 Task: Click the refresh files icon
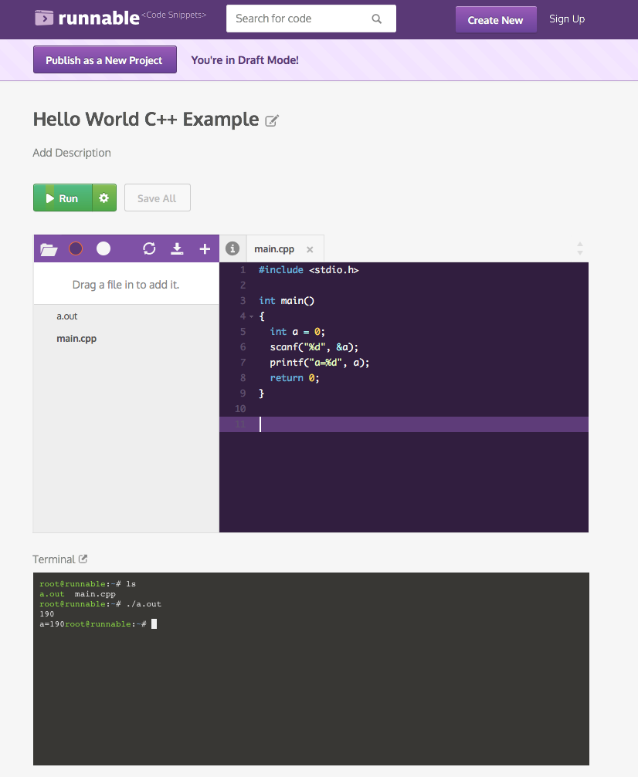[149, 248]
